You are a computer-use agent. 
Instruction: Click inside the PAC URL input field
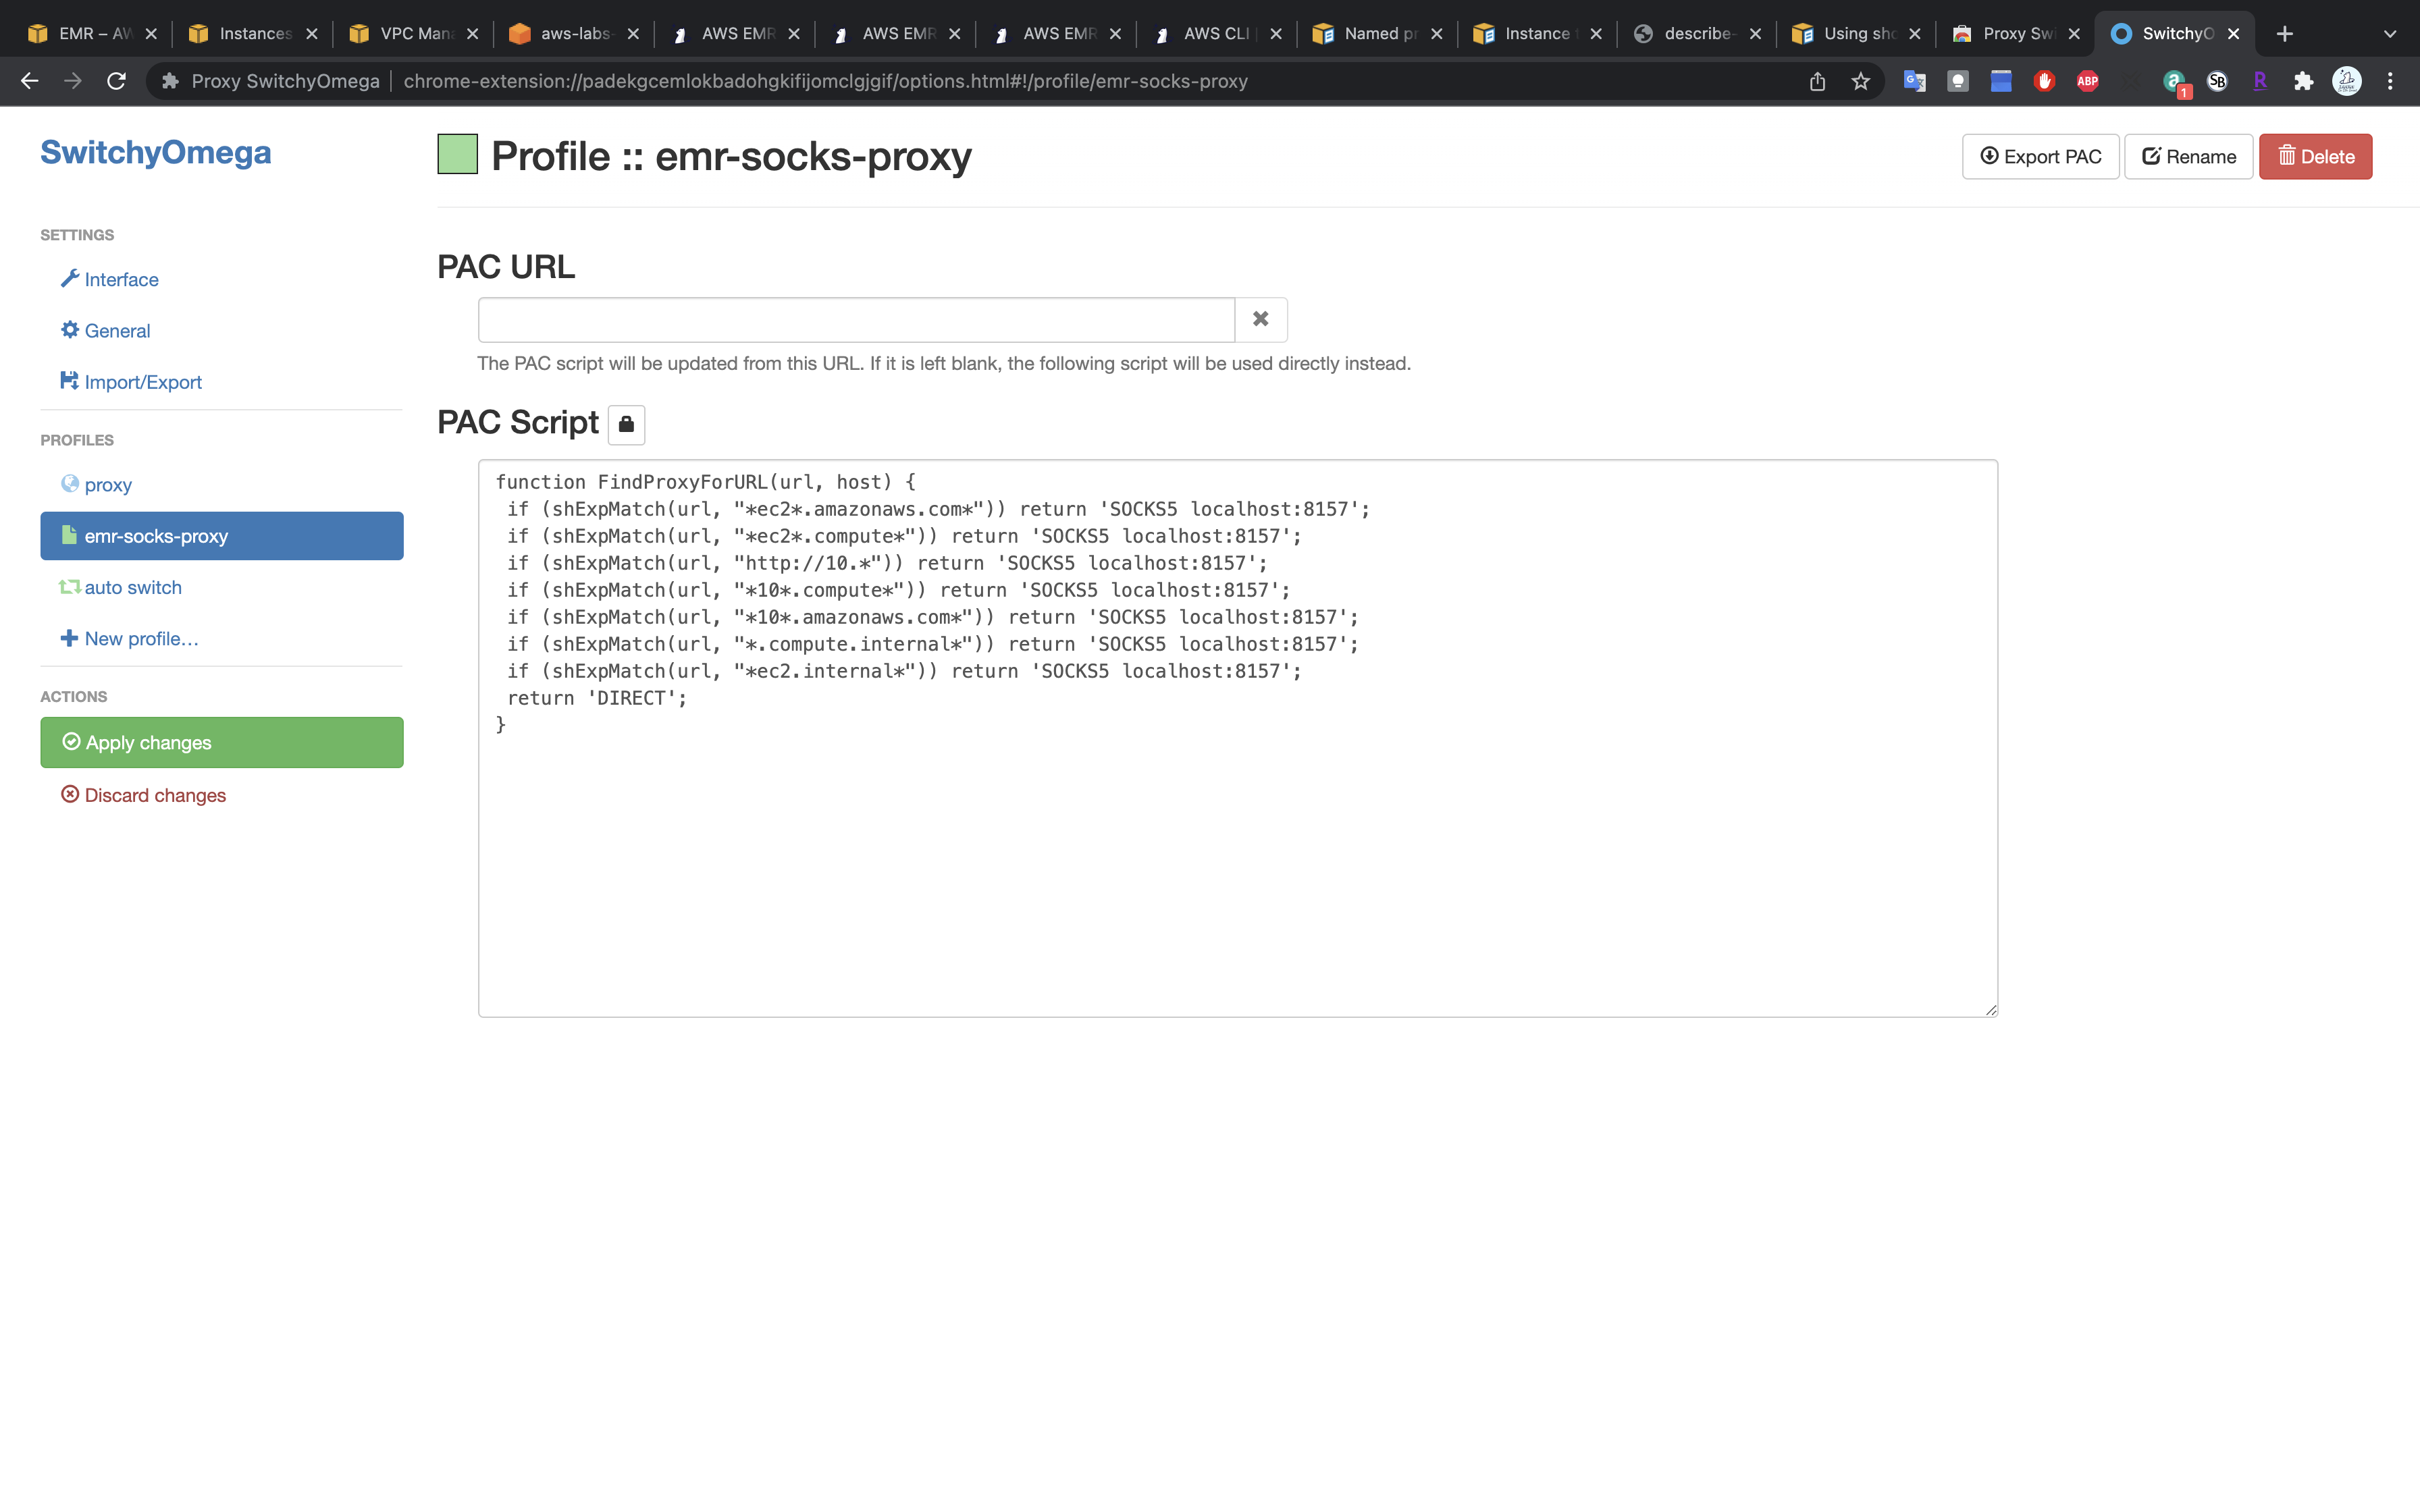(855, 319)
